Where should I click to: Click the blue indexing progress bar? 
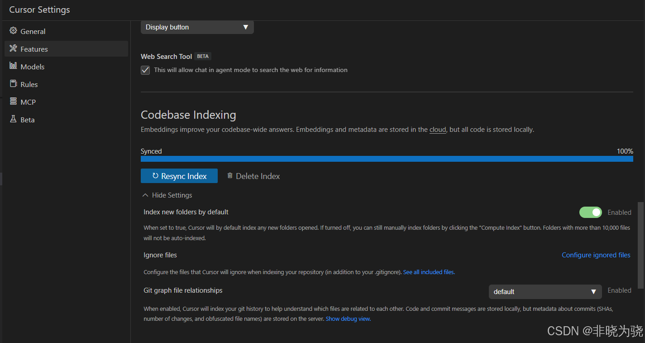coord(387,159)
